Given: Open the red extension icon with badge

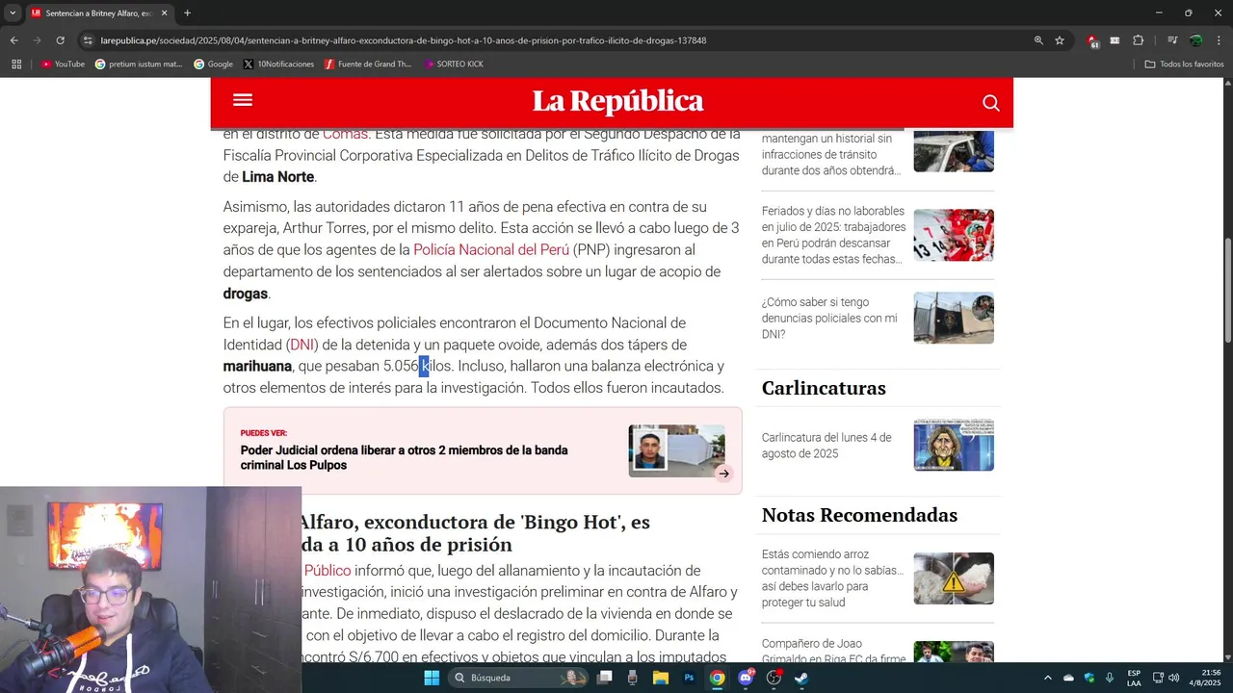Looking at the screenshot, I should click(1092, 40).
